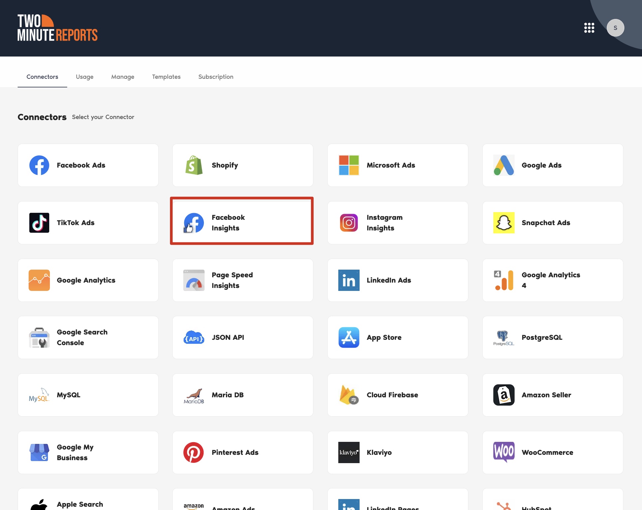Select the WooCommerce connector label
The height and width of the screenshot is (510, 642).
click(x=548, y=452)
